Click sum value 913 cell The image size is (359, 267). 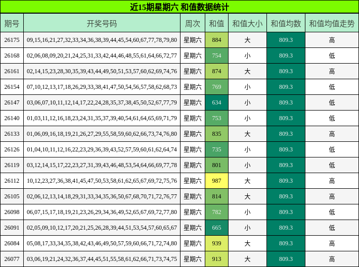point(216,259)
